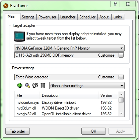The height and width of the screenshot is (140, 139).
Task: Click the trash can delete icon
Action: click(43, 85)
